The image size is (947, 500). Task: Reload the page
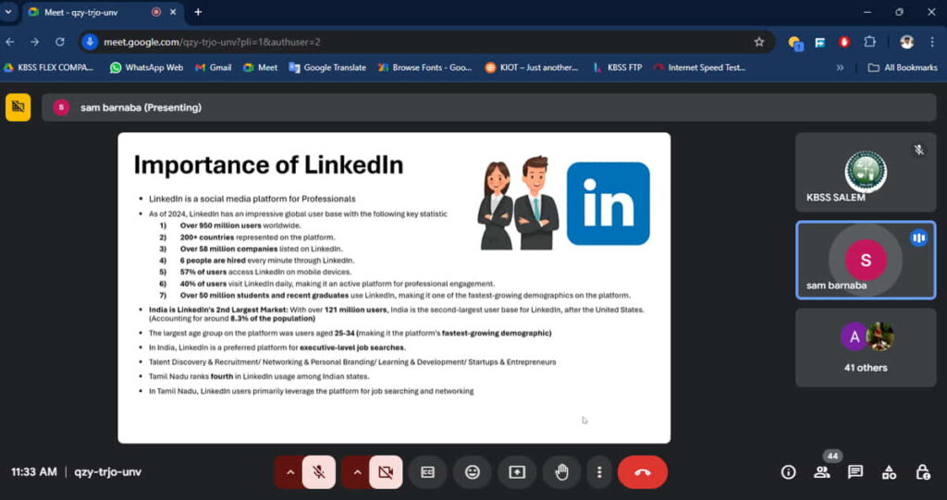click(60, 43)
